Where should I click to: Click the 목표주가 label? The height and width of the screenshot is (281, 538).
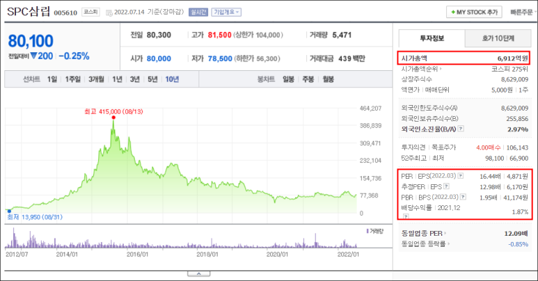(443, 147)
